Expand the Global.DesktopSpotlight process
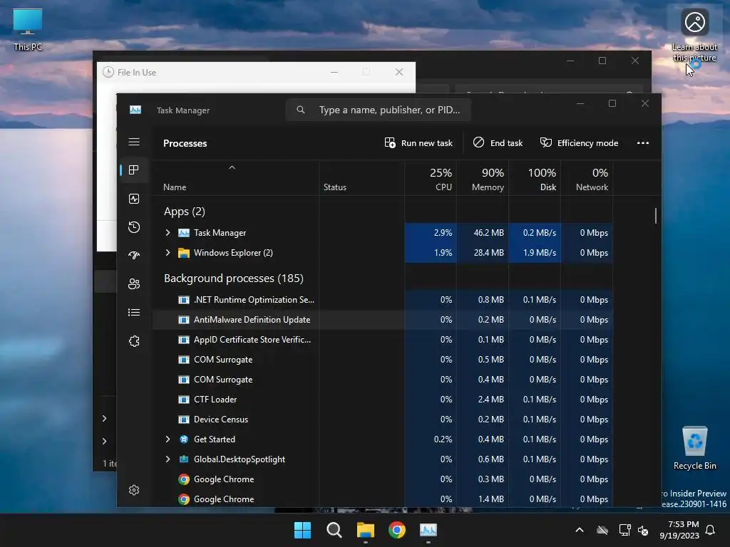 168,459
